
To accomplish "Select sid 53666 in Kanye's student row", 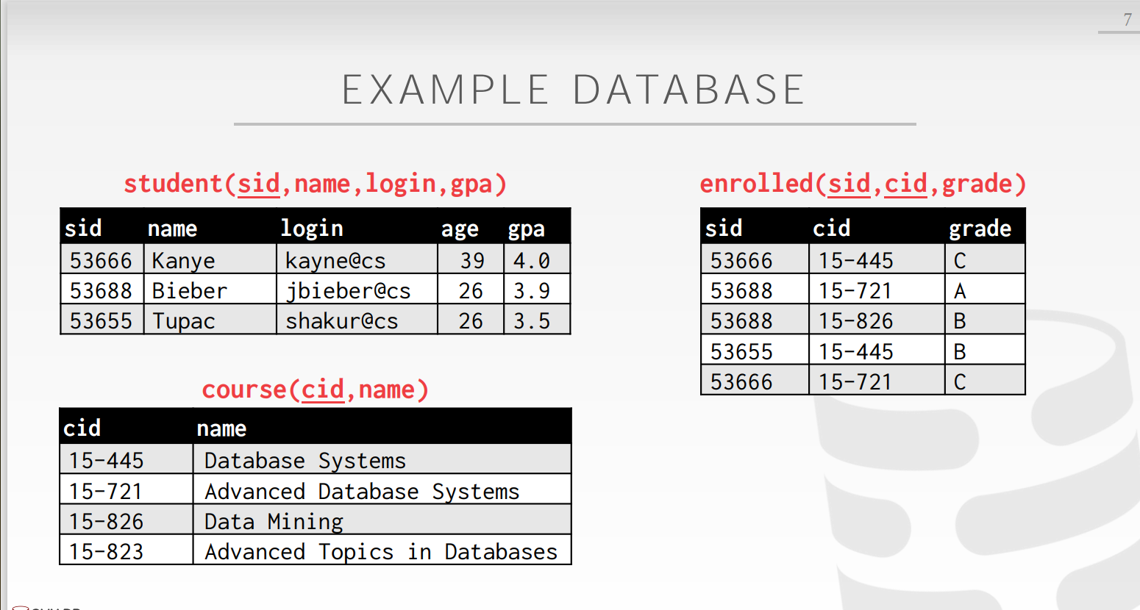I will (101, 261).
